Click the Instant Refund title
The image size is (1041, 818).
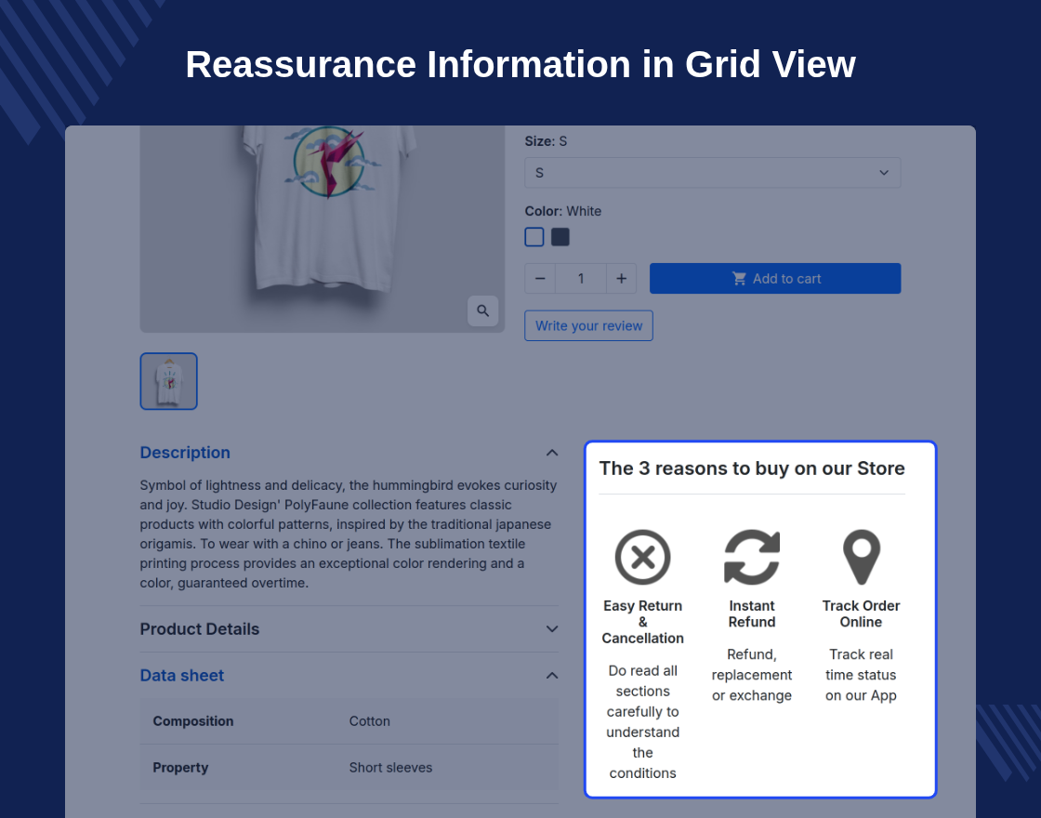752,614
